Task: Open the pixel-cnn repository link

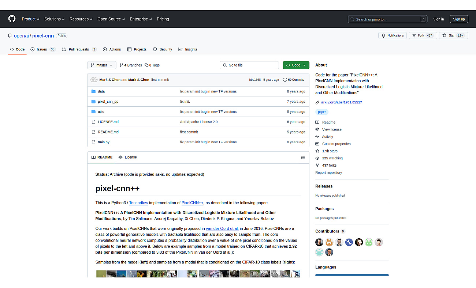Action: 43,35
